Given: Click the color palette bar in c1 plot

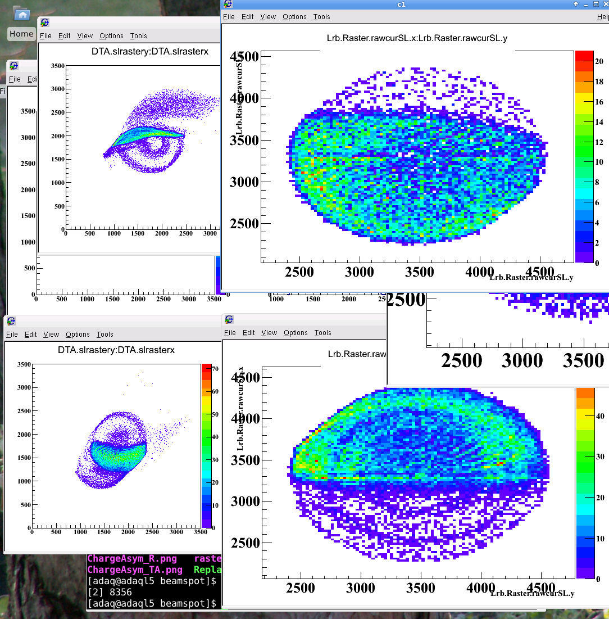Looking at the screenshot, I should point(584,157).
